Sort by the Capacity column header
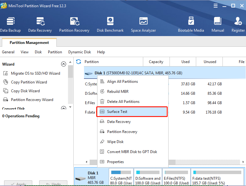The image size is (246, 186). (156, 61)
